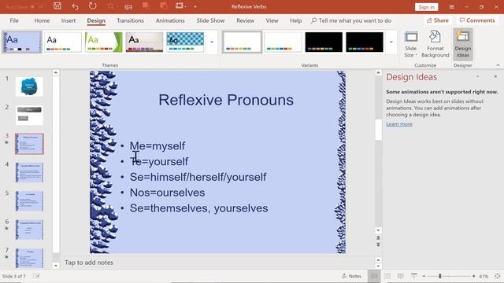Open Design Ideas pane options arrow
This screenshot has height=283, width=504.
tap(478, 77)
